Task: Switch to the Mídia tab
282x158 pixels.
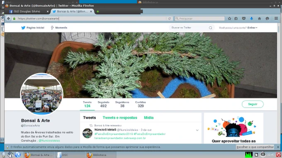Action: pyautogui.click(x=149, y=117)
